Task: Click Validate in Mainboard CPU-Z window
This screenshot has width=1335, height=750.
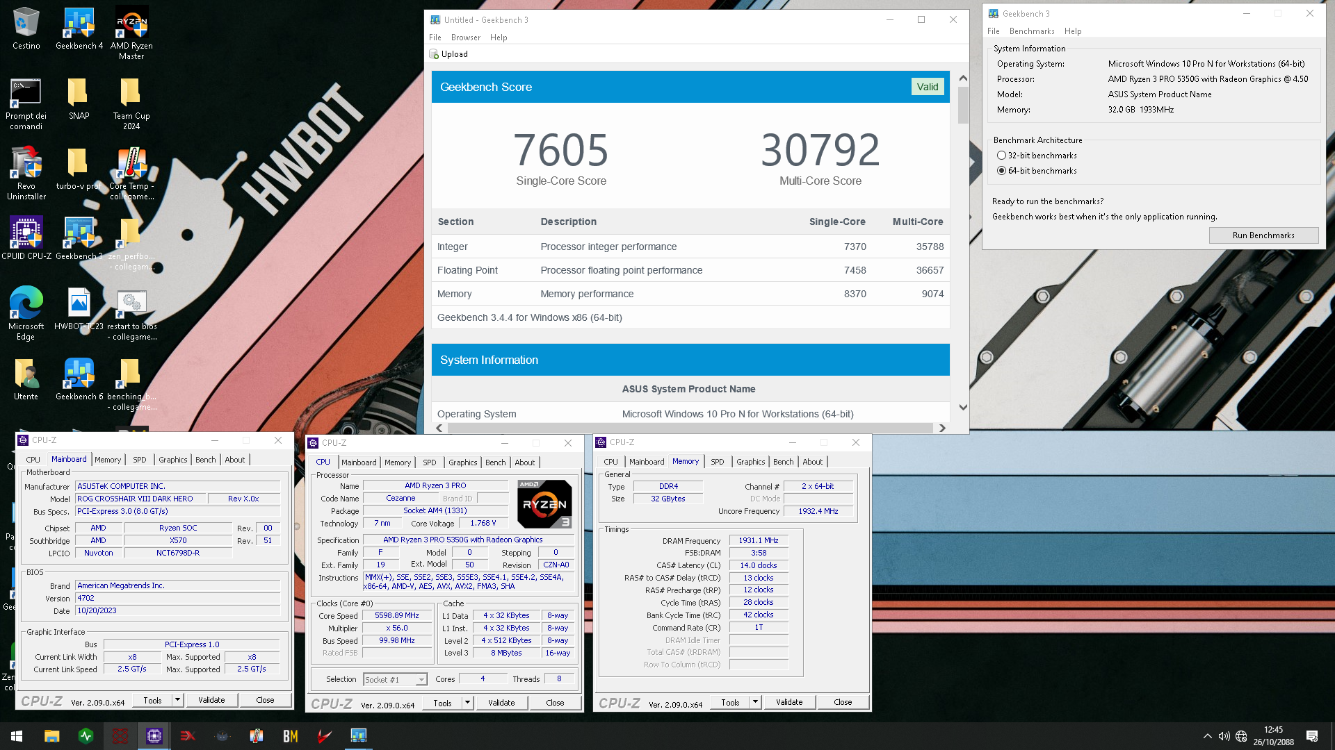Action: (211, 700)
